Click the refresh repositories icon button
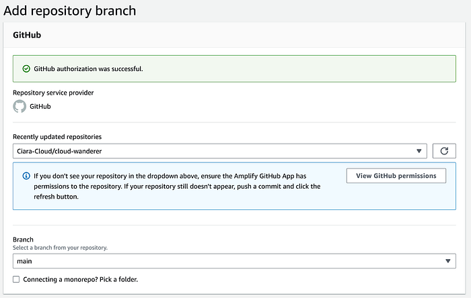 point(444,151)
